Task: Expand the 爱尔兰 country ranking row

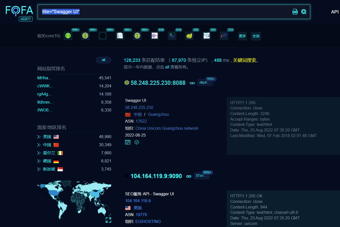Action: (x=39, y=153)
